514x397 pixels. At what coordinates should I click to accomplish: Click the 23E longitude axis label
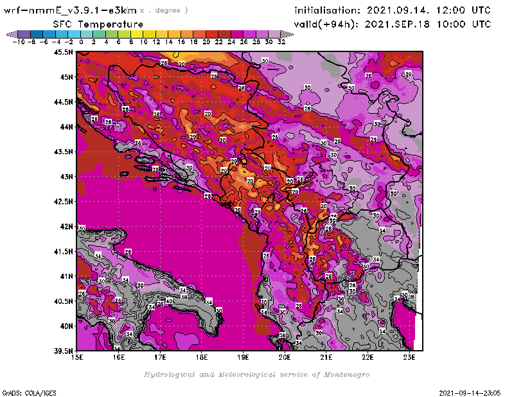click(x=409, y=357)
